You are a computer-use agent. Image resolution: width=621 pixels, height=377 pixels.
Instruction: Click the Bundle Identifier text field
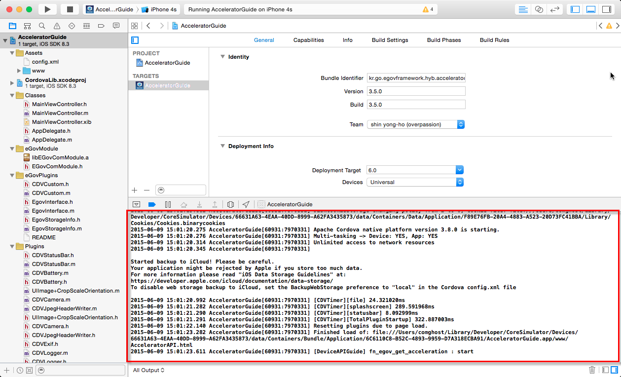(x=416, y=78)
